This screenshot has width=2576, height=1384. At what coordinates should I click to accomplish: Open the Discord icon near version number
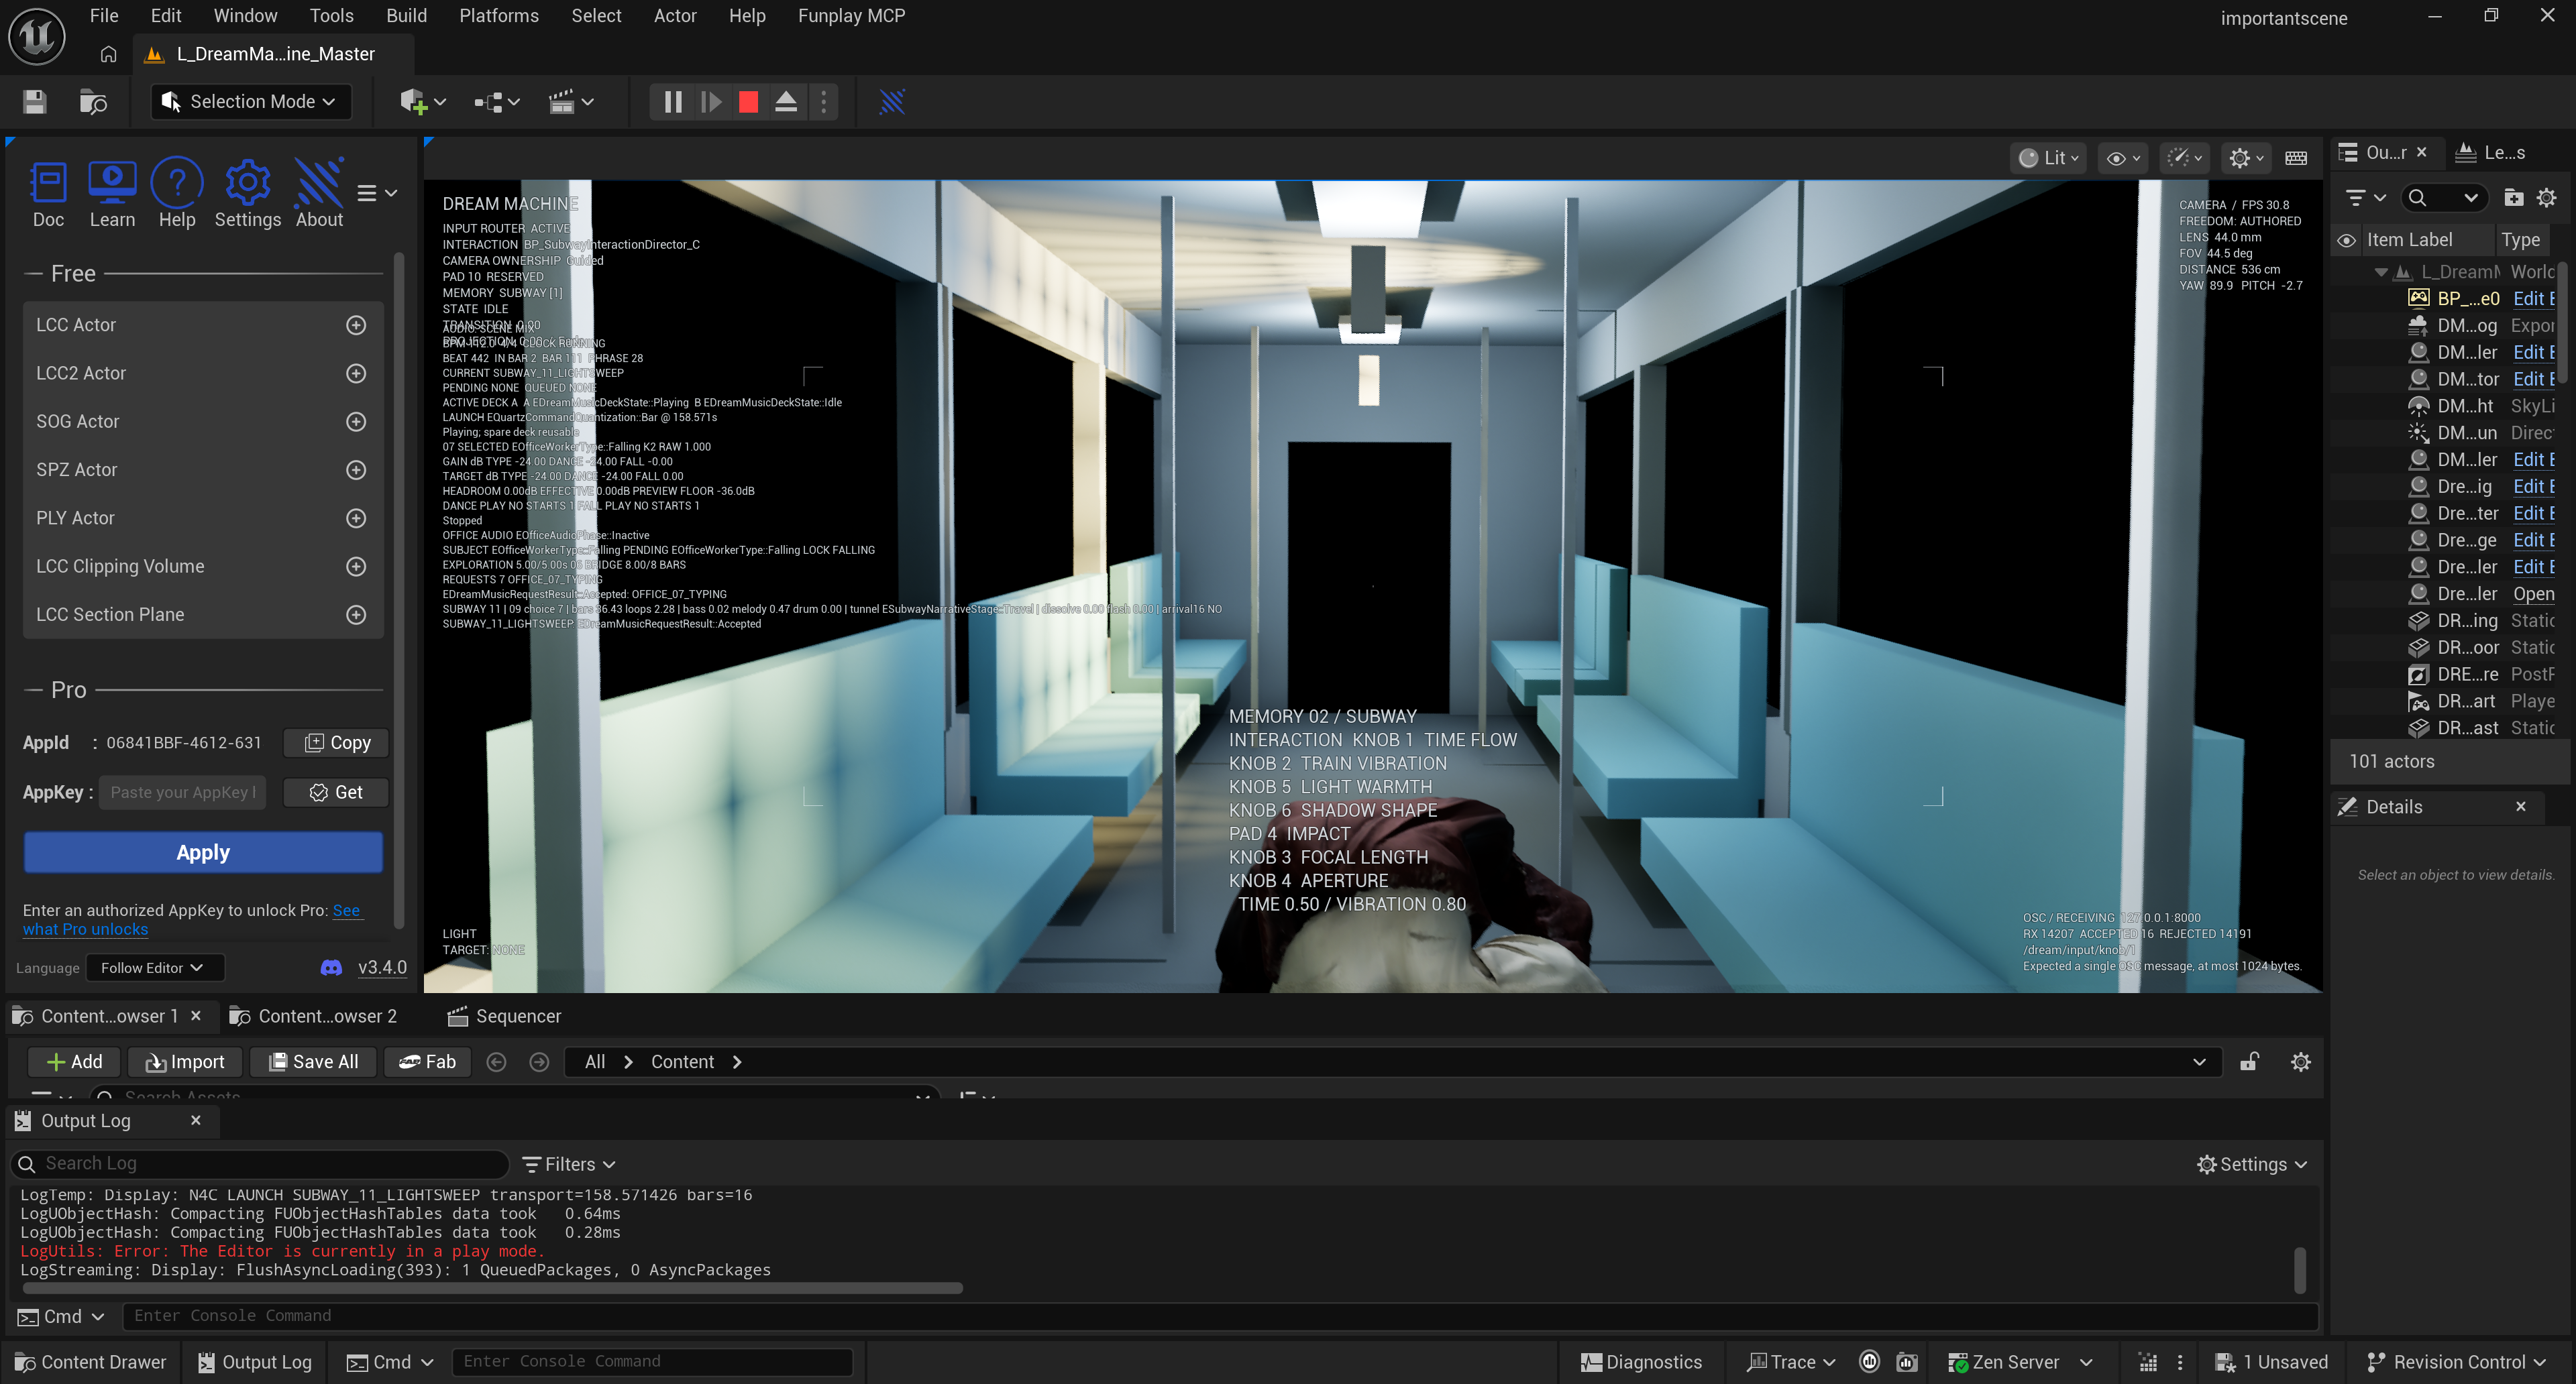coord(331,968)
